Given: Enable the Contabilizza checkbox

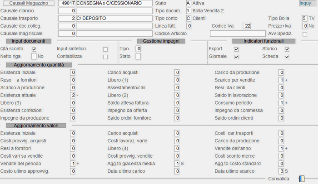Looking at the screenshot, I should pos(105,57).
